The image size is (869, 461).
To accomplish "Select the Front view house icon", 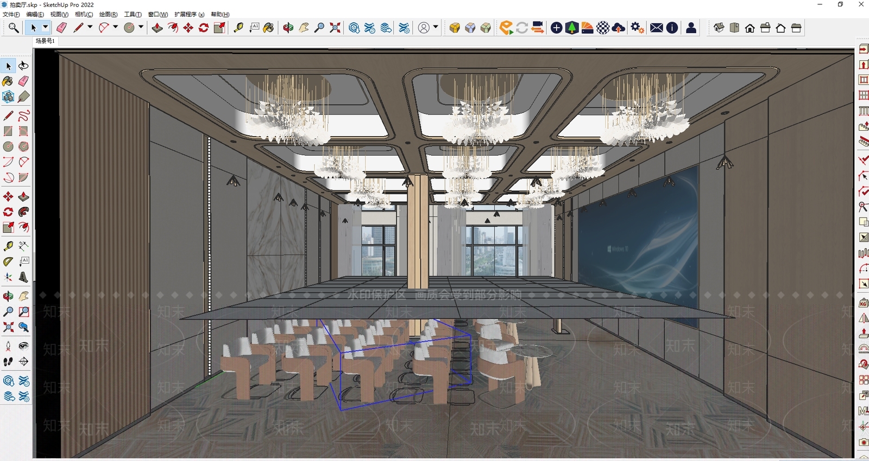I will pyautogui.click(x=750, y=28).
